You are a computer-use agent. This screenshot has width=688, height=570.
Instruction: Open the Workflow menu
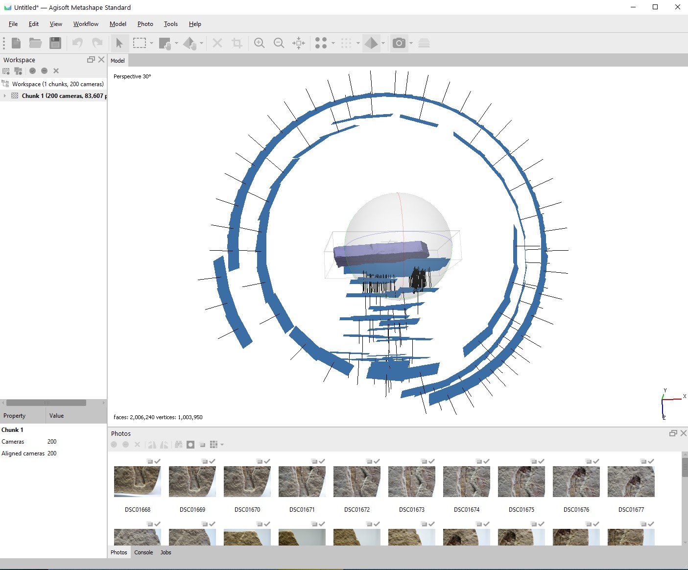click(86, 24)
